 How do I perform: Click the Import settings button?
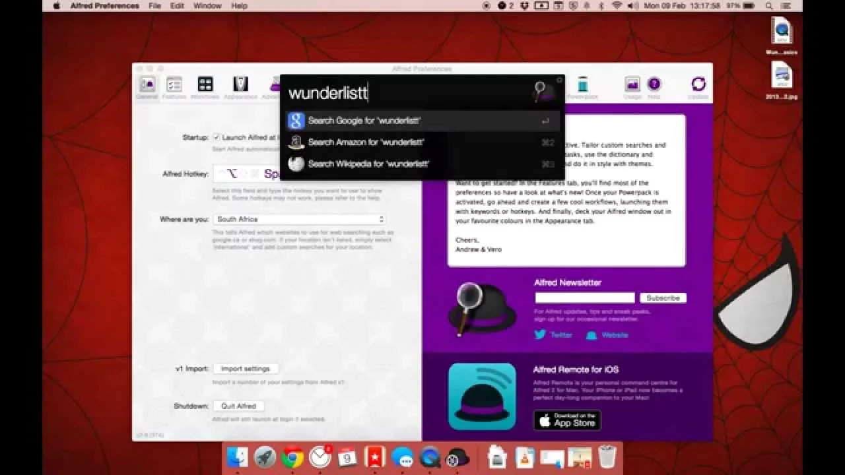point(246,369)
